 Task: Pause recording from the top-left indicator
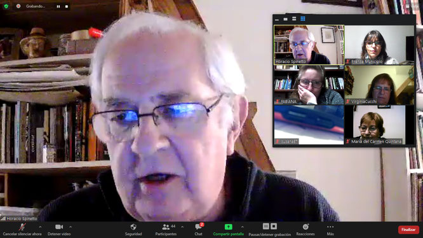pos(58,6)
